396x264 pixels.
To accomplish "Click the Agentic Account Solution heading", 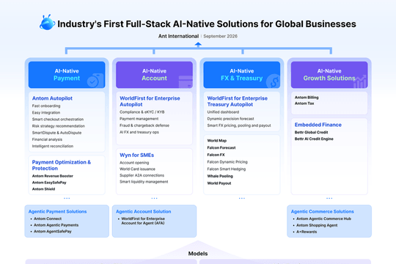I will [x=144, y=211].
